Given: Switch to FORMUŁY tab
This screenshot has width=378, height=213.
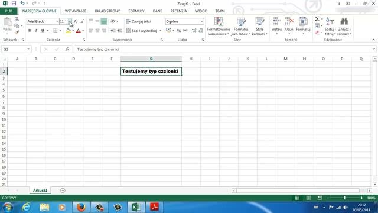Looking at the screenshot, I should tap(136, 11).
